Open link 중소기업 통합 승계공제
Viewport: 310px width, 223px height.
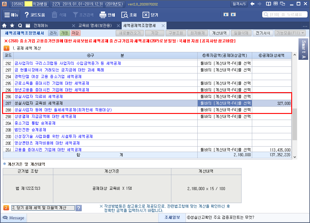35,123
